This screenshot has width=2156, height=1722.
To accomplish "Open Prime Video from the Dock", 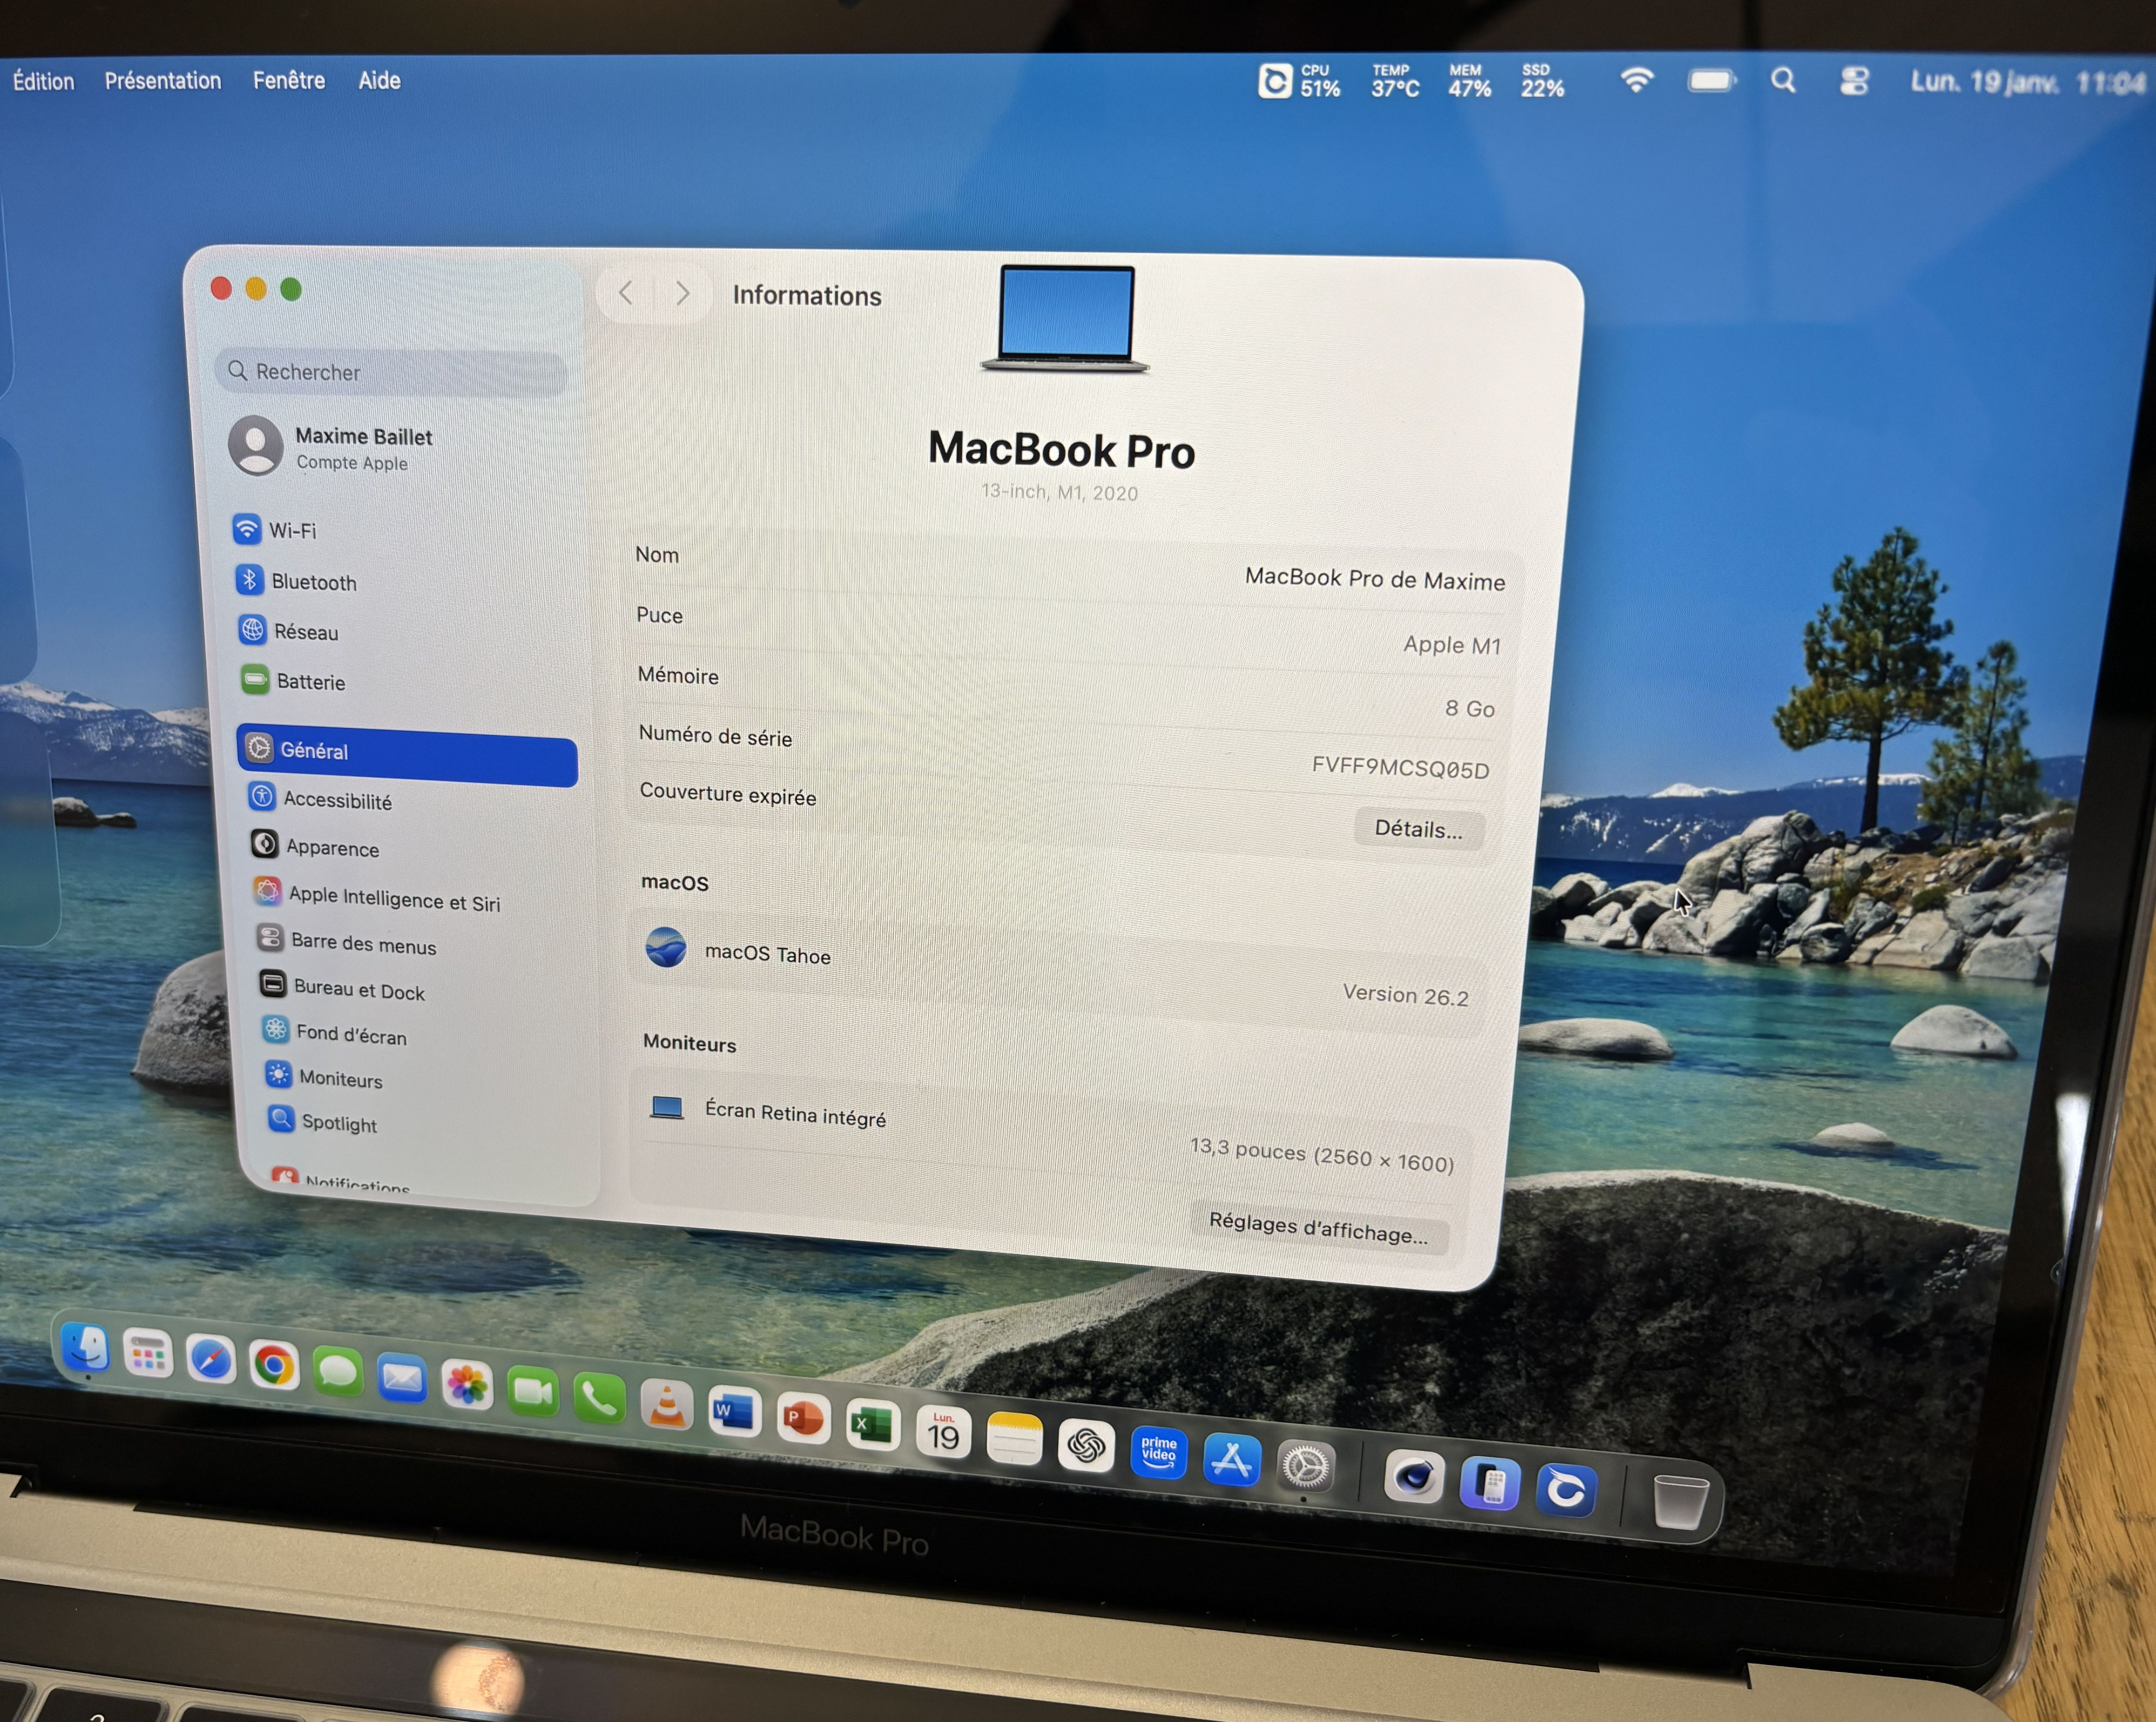I will [x=1158, y=1452].
